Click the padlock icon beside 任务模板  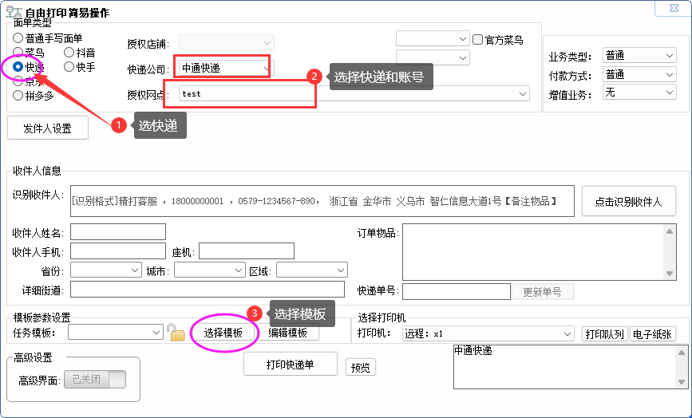[176, 333]
